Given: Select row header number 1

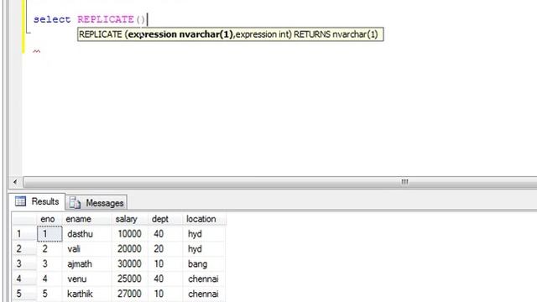Looking at the screenshot, I should tap(24, 234).
